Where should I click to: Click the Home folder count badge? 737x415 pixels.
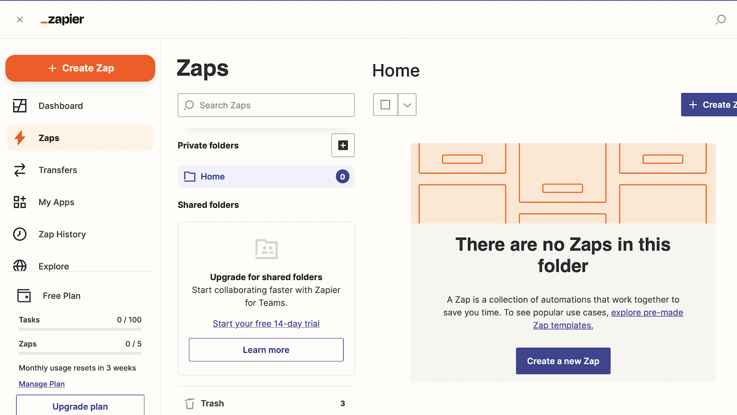pyautogui.click(x=343, y=176)
